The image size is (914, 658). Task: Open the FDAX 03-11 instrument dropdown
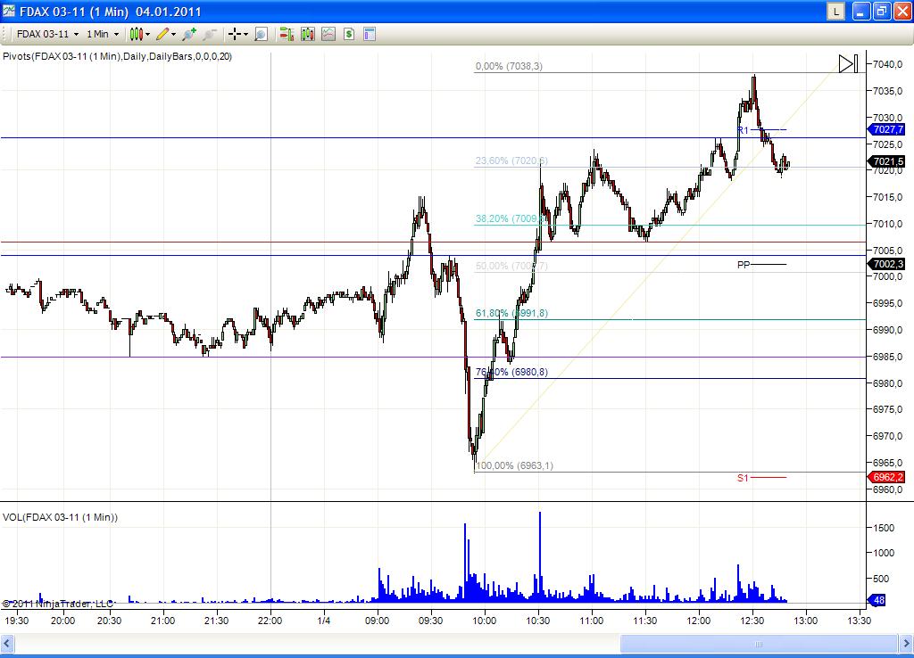click(43, 34)
